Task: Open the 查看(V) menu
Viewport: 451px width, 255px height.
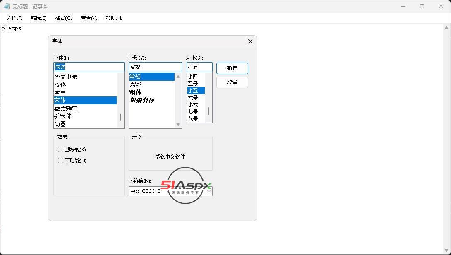Action: coord(89,18)
